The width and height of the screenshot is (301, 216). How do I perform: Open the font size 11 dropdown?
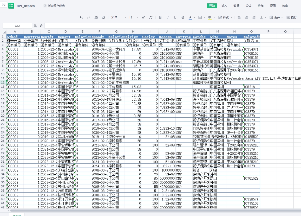(133, 17)
